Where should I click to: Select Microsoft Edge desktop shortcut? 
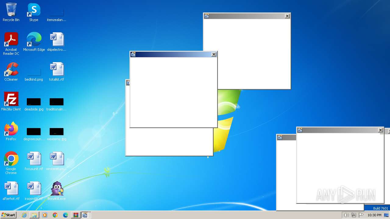(x=34, y=42)
